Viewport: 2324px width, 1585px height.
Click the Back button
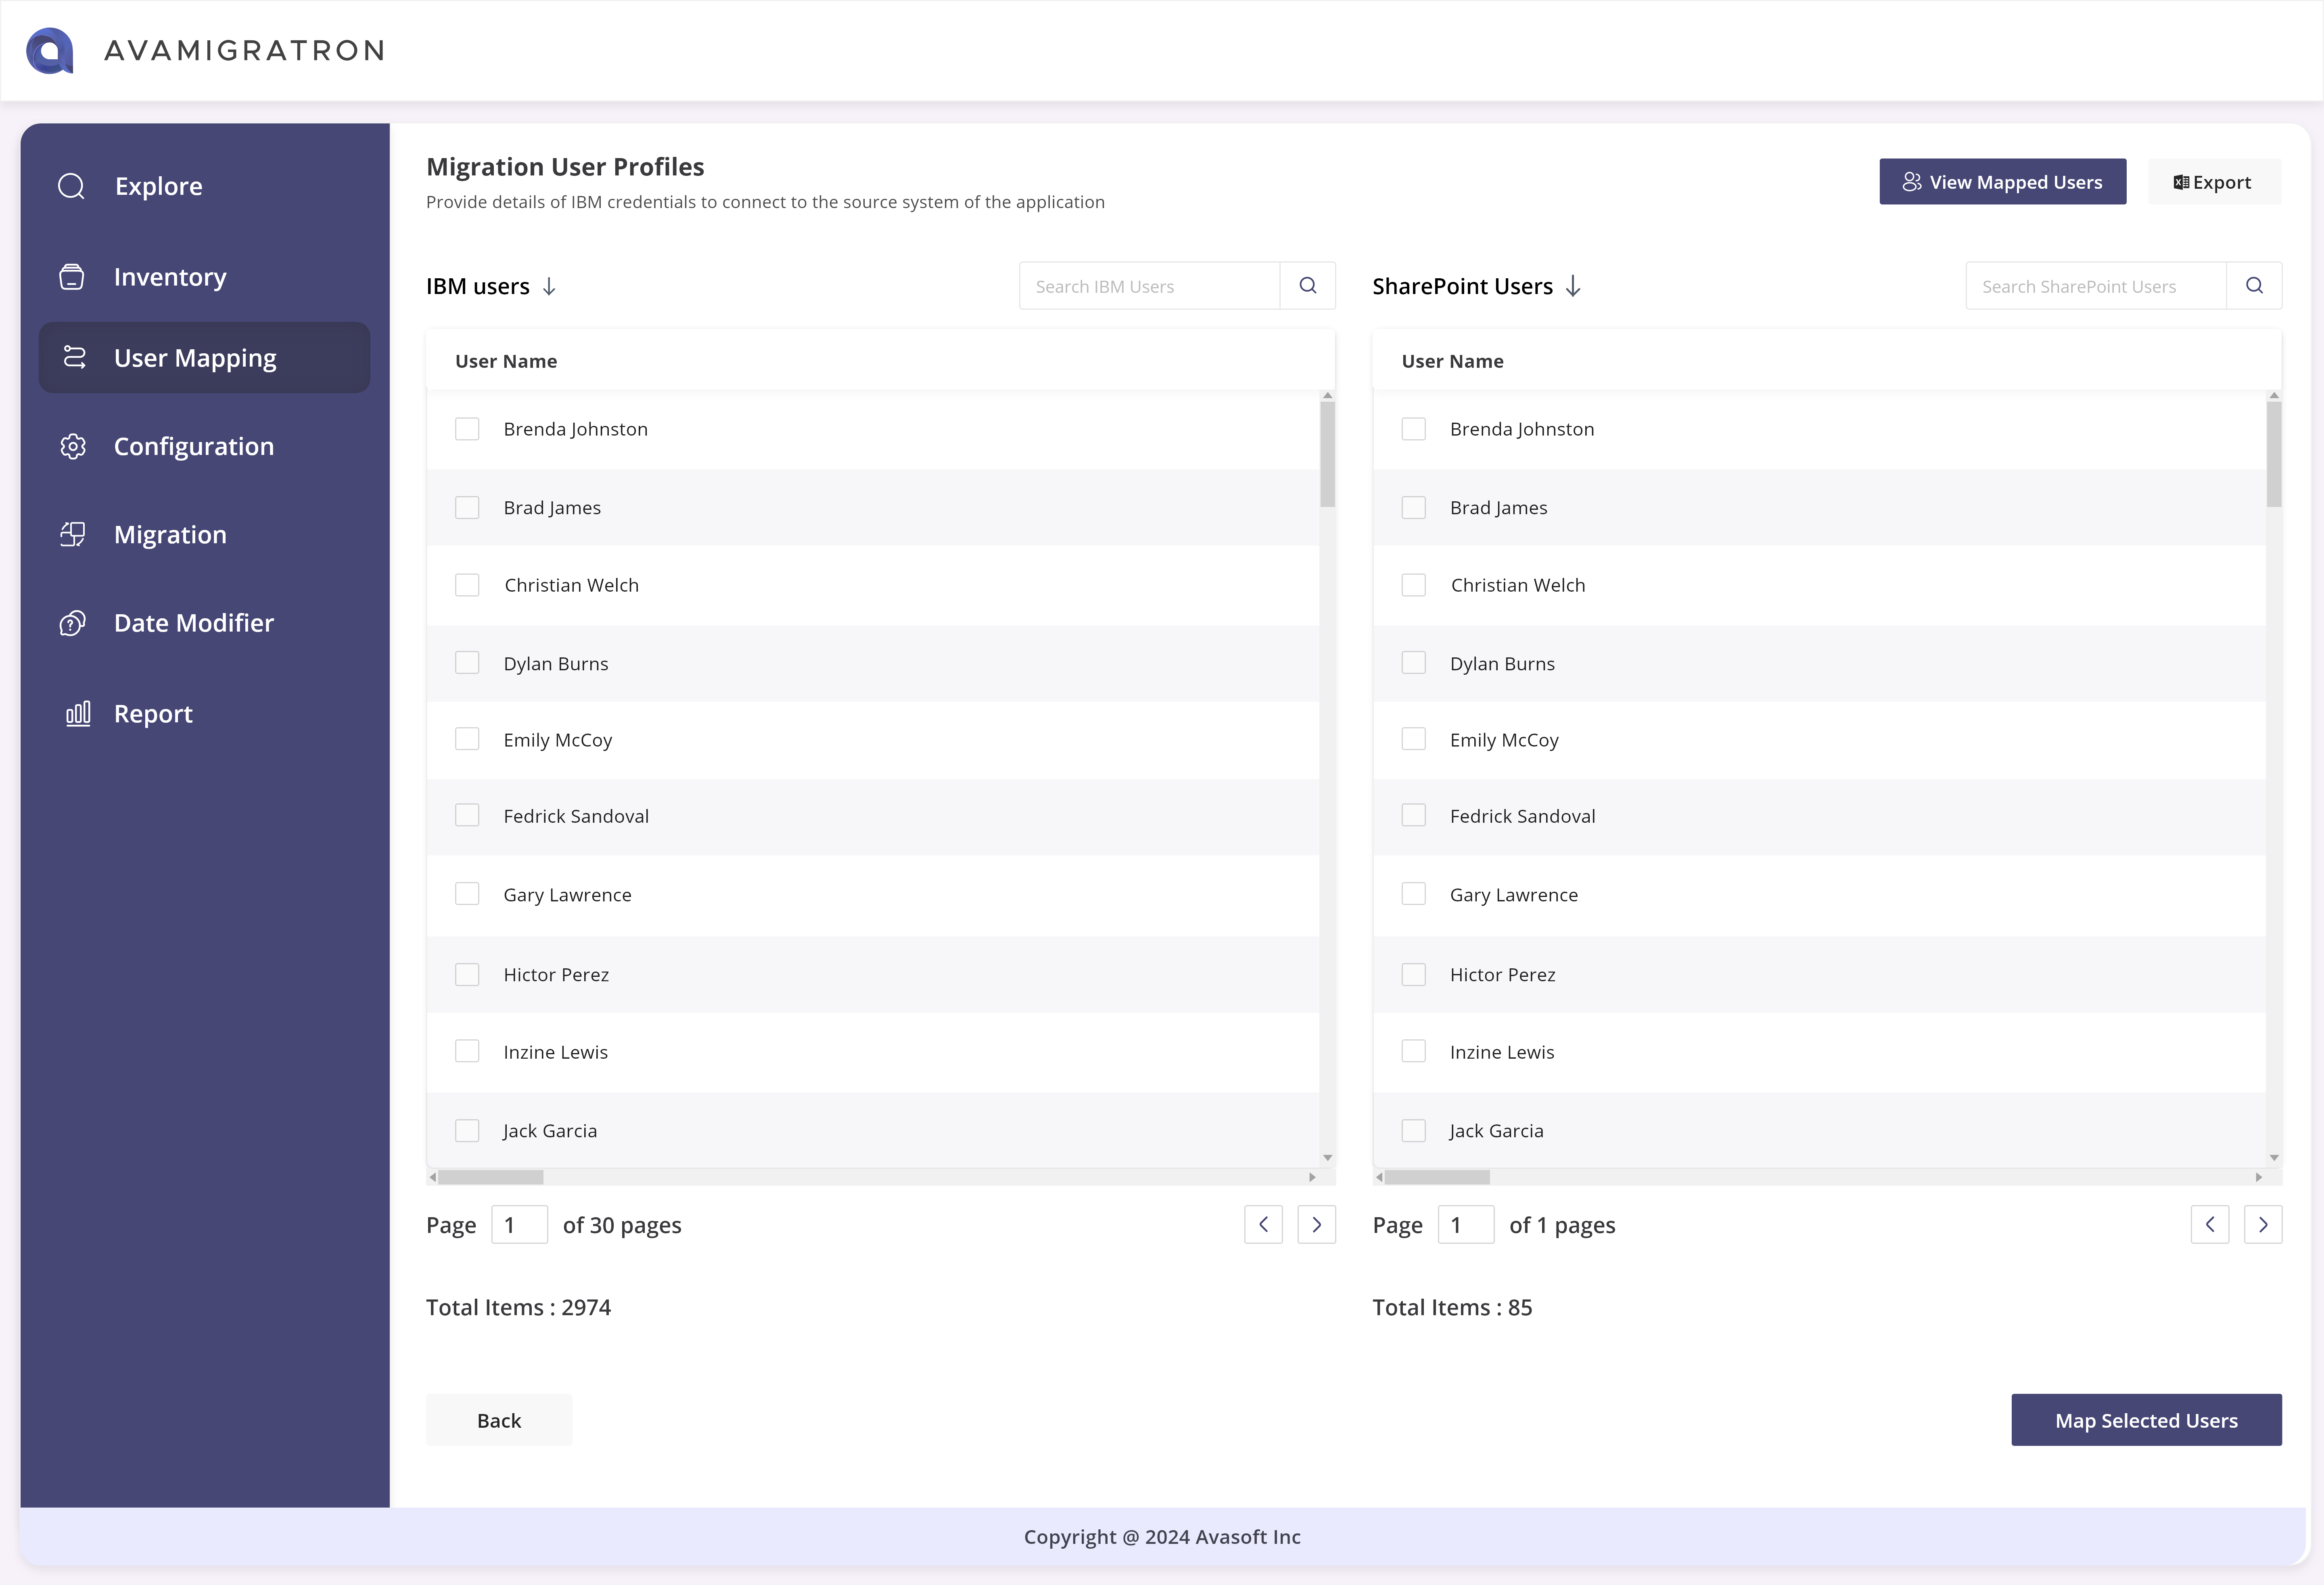(x=499, y=1420)
